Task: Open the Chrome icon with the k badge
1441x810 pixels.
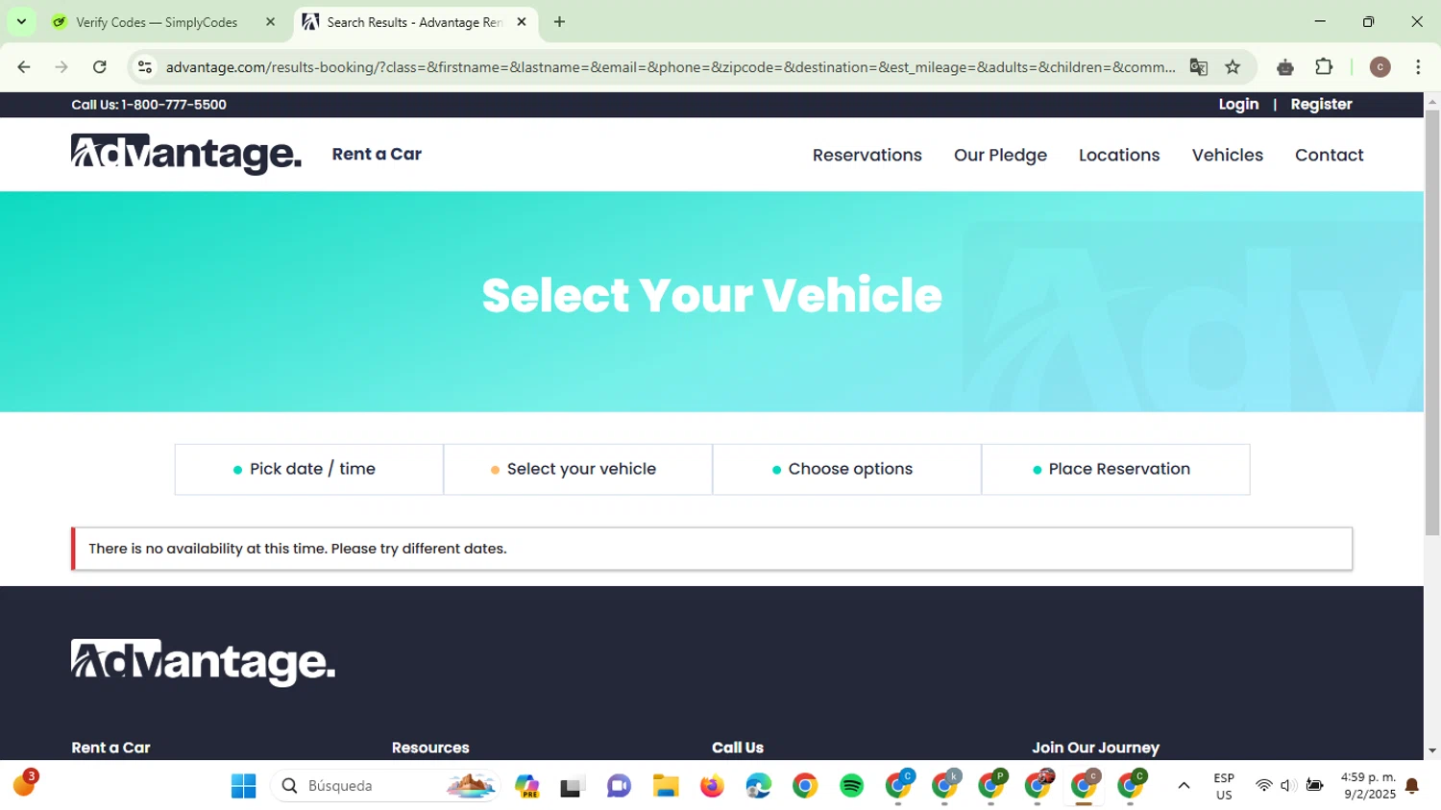Action: click(945, 784)
